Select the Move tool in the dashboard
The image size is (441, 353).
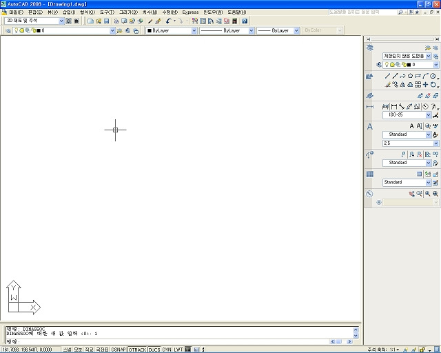coord(425,84)
